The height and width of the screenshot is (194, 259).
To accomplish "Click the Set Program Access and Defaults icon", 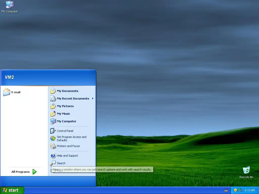I will pos(53,138).
